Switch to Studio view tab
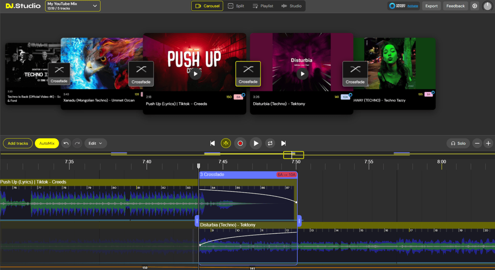 (x=292, y=6)
